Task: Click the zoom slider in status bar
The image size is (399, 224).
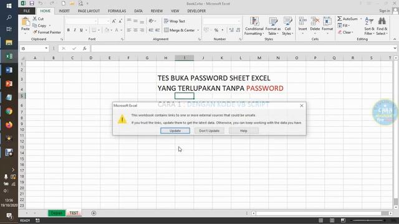Action: click(368, 220)
